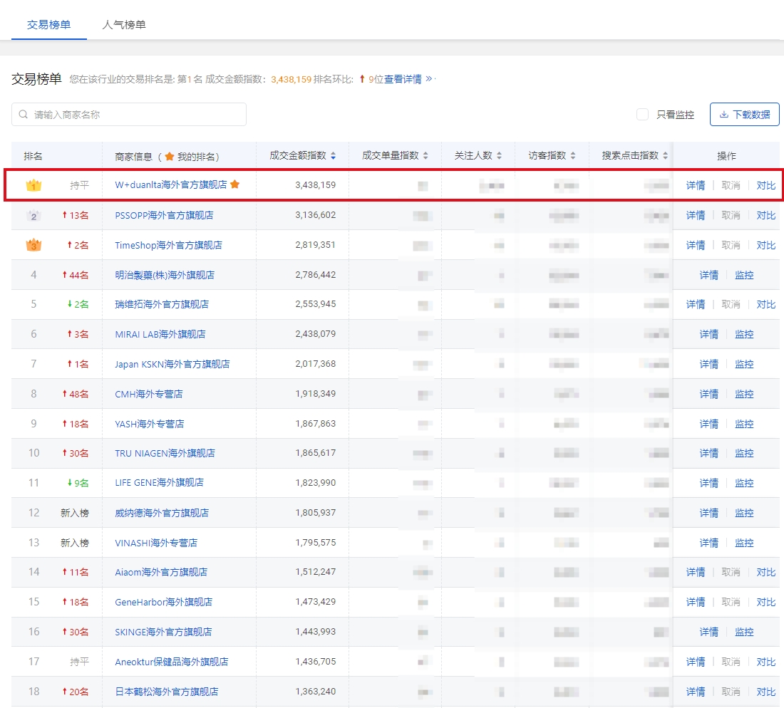Image resolution: width=784 pixels, height=708 pixels.
Task: Click ↑44名 rank change for 明治製藥
Action: point(75,275)
